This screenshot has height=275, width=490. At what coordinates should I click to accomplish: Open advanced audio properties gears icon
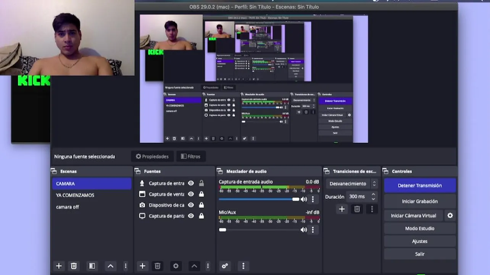(x=225, y=266)
